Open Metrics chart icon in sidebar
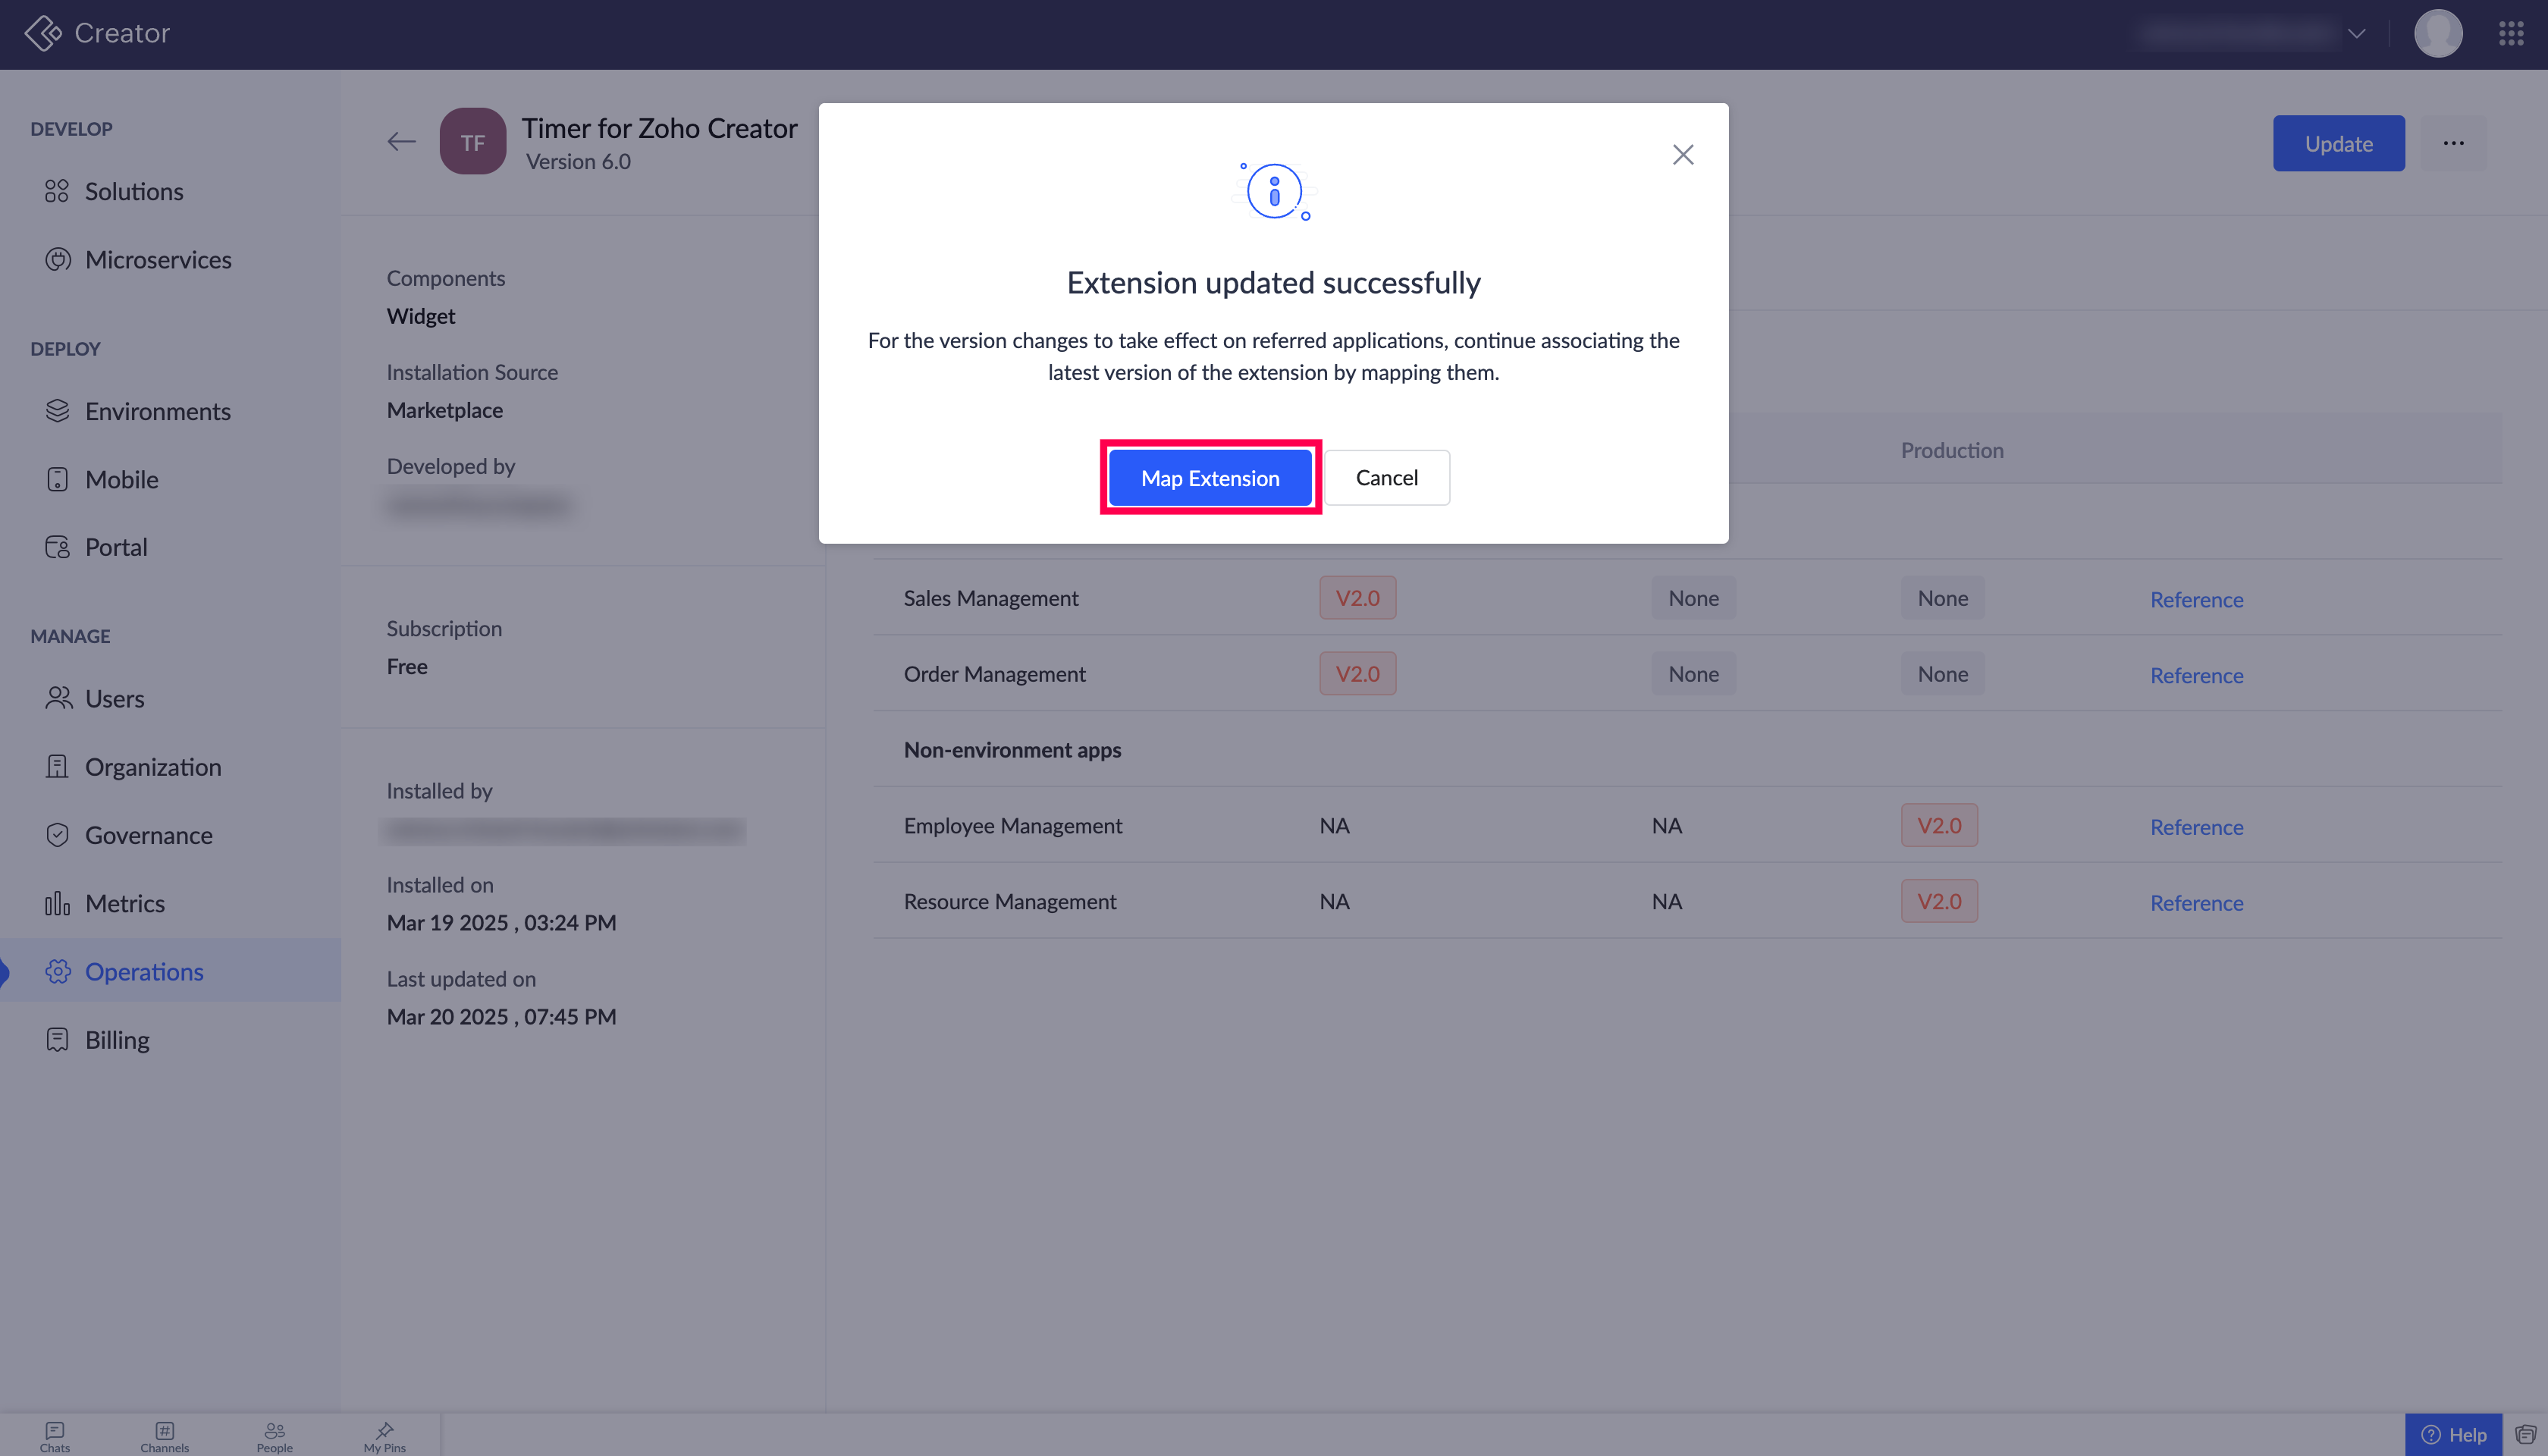The width and height of the screenshot is (2548, 1456). 57,903
